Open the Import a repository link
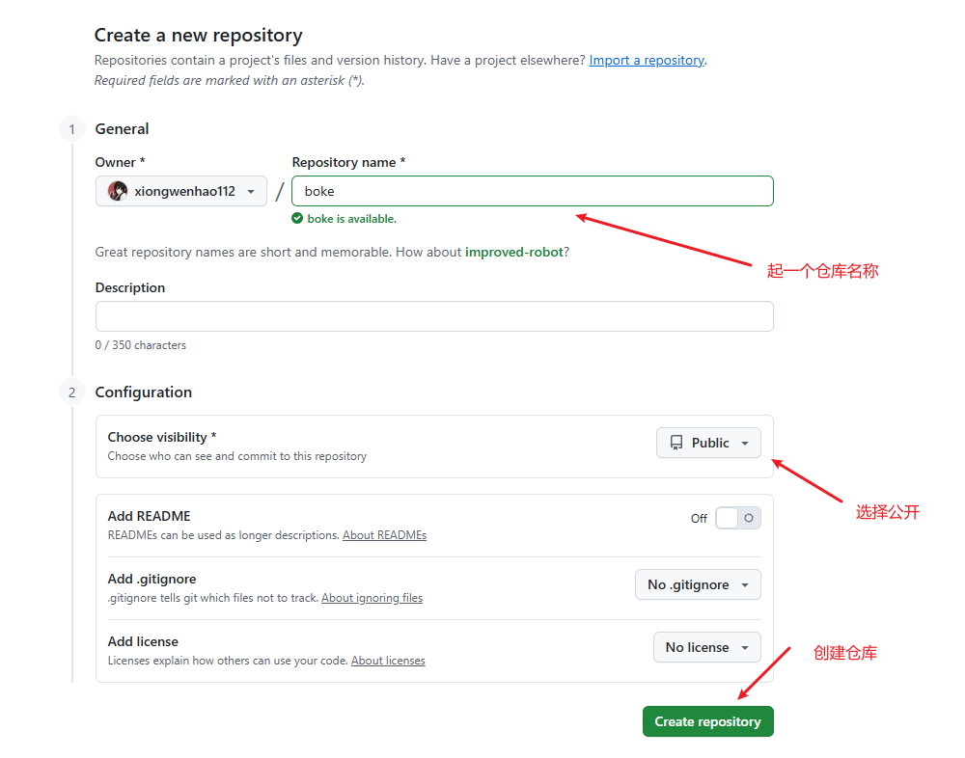This screenshot has width=965, height=758. point(647,61)
